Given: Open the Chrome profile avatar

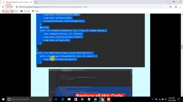Looking at the screenshot, I should (x=176, y=7).
